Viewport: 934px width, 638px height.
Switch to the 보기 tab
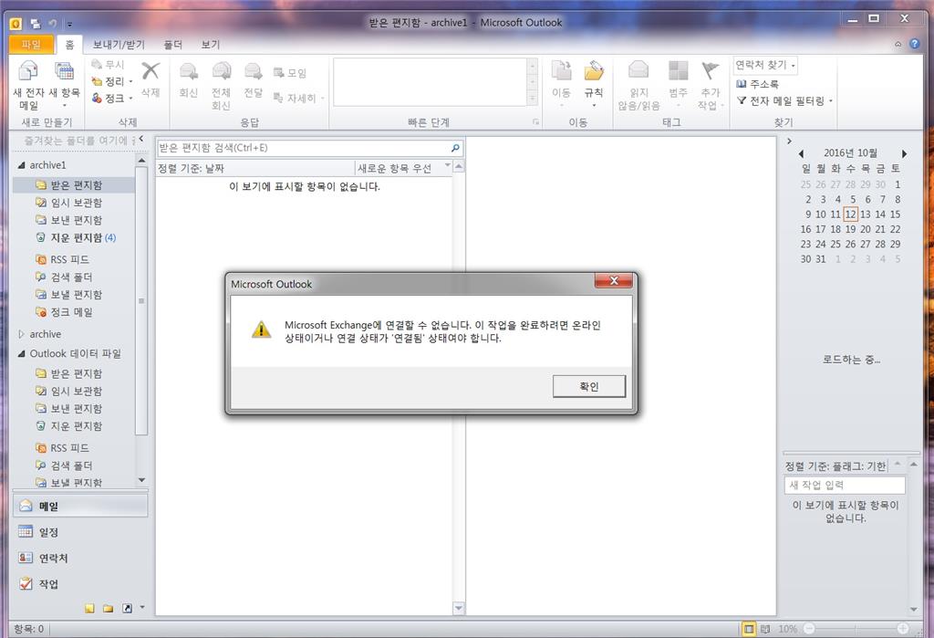tap(211, 44)
